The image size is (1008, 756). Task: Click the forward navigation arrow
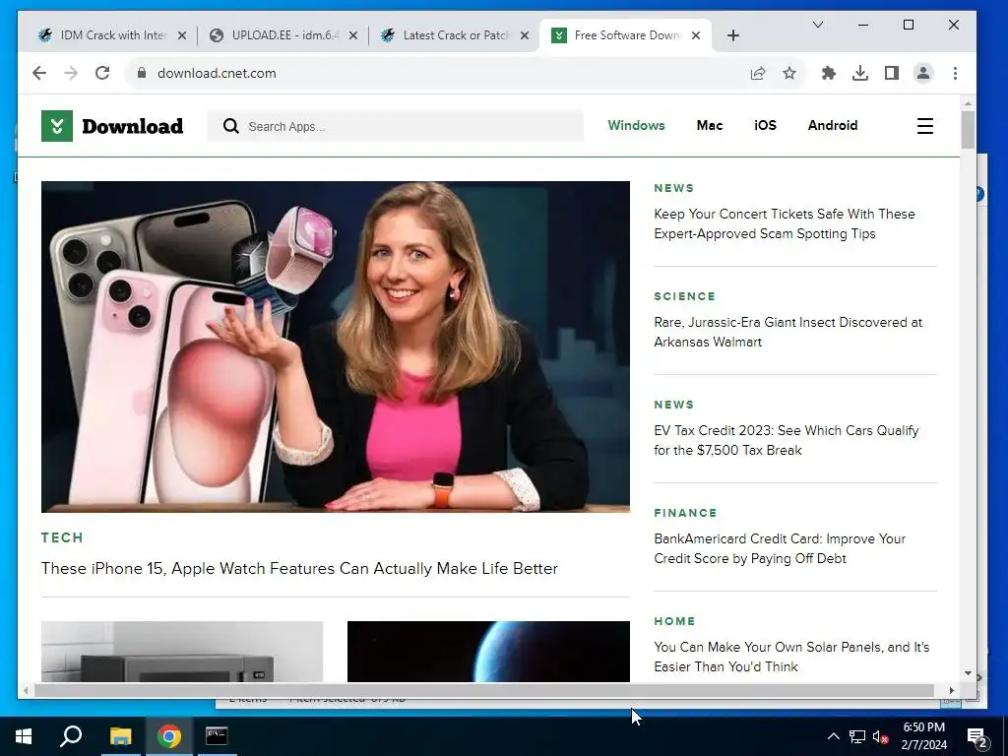click(x=71, y=73)
